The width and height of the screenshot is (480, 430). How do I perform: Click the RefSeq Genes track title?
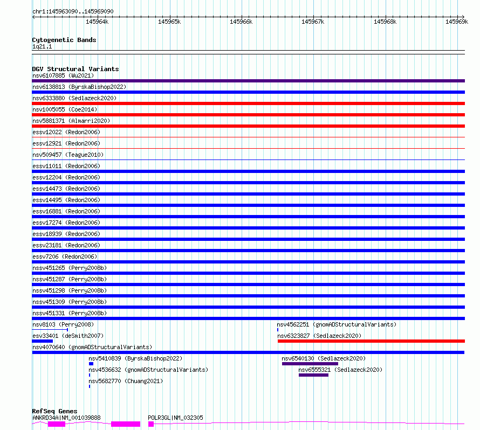pos(54,411)
